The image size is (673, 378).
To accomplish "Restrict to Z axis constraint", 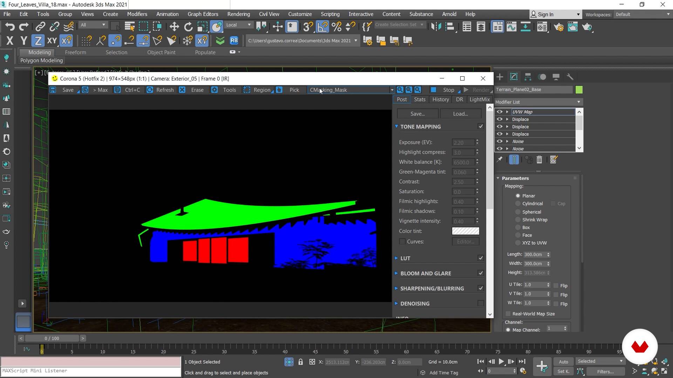I will coord(38,41).
